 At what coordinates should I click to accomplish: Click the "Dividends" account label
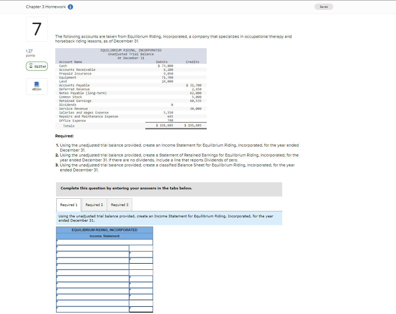coord(67,105)
